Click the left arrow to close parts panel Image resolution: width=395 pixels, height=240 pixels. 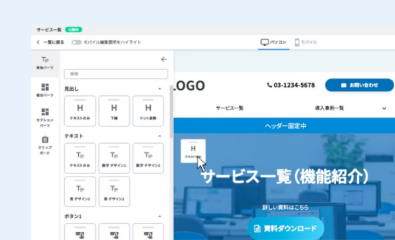[x=164, y=59]
